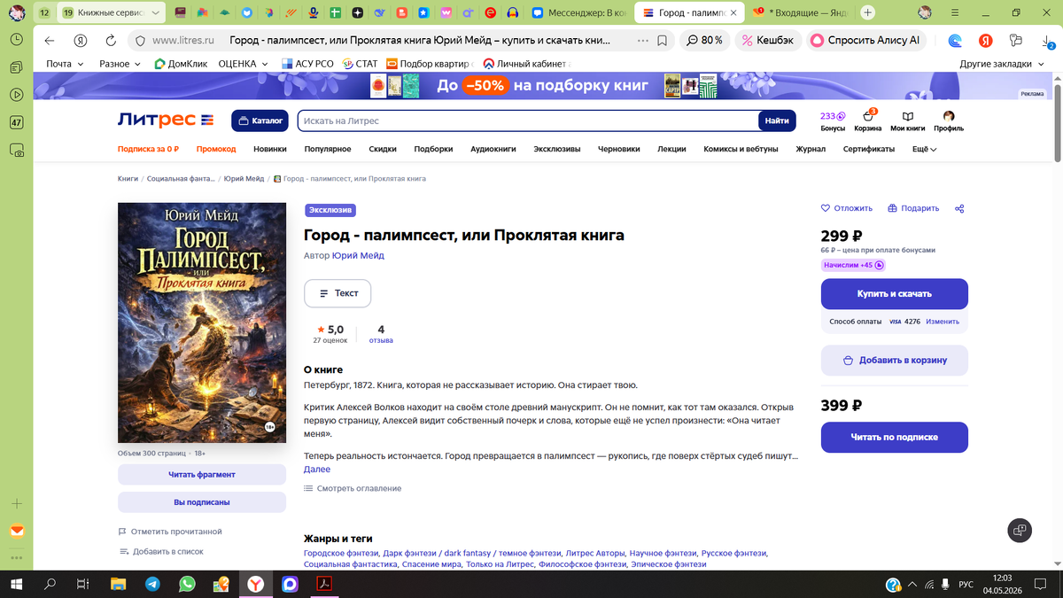Open the Профиль avatar

(948, 121)
